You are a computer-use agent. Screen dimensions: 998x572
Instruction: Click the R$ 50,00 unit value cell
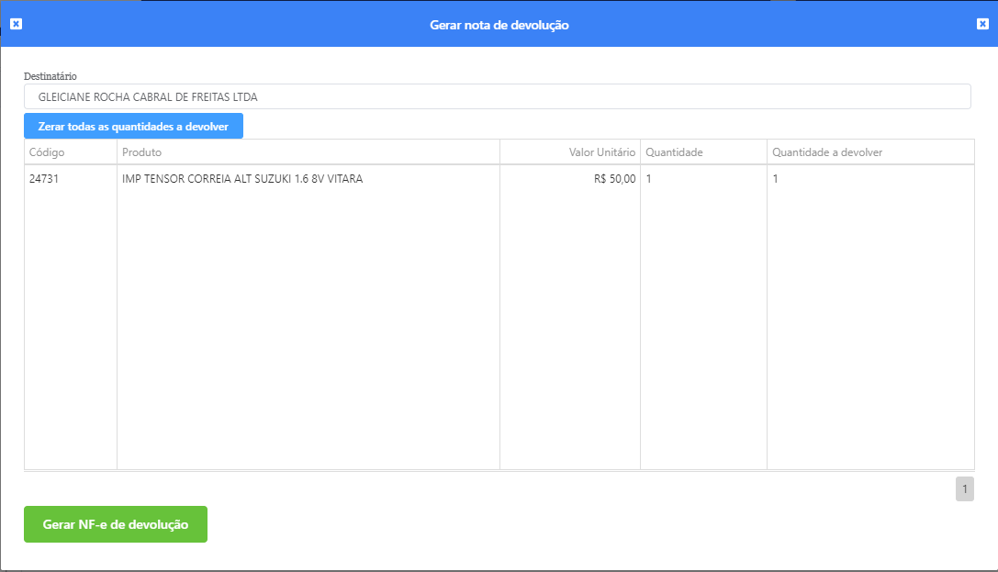tap(614, 179)
